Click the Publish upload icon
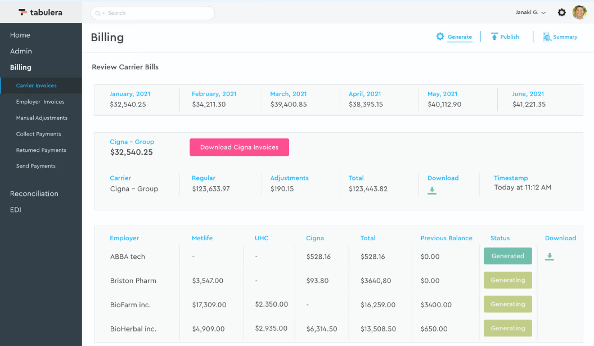The height and width of the screenshot is (346, 594). click(x=494, y=37)
